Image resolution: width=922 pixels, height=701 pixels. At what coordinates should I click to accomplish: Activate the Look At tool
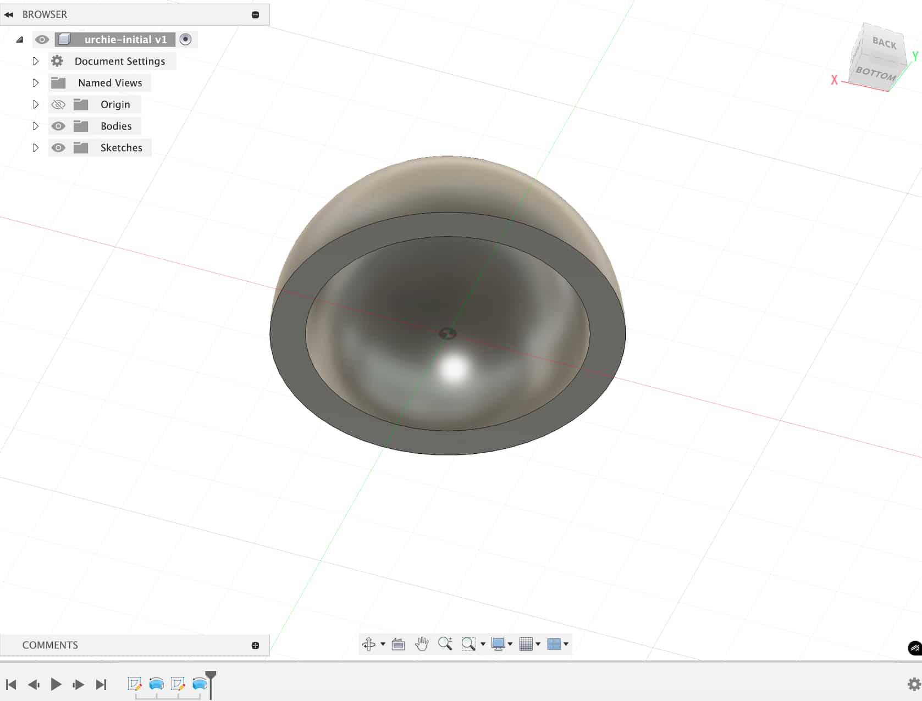click(398, 644)
